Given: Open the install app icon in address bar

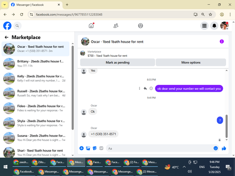Looking at the screenshot, I should (196, 15).
